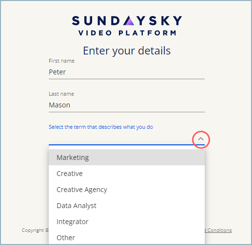252x245 pixels.
Task: Click the First name label text
Action: click(x=61, y=61)
